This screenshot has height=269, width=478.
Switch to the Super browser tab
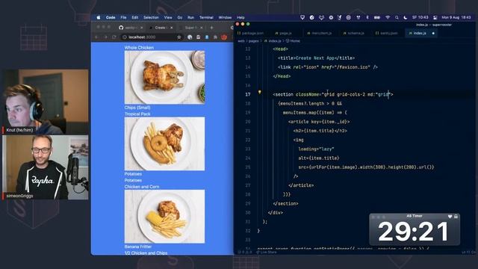click(x=190, y=28)
